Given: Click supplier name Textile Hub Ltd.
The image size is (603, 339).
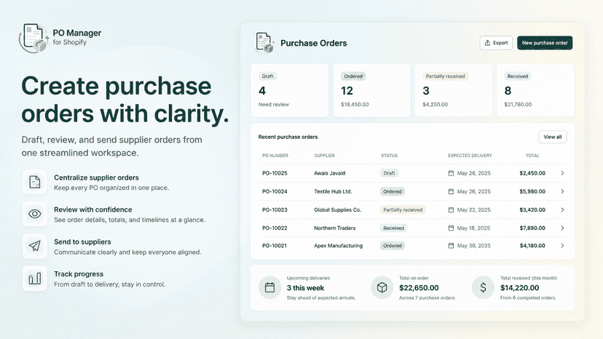Looking at the screenshot, I should click(333, 191).
